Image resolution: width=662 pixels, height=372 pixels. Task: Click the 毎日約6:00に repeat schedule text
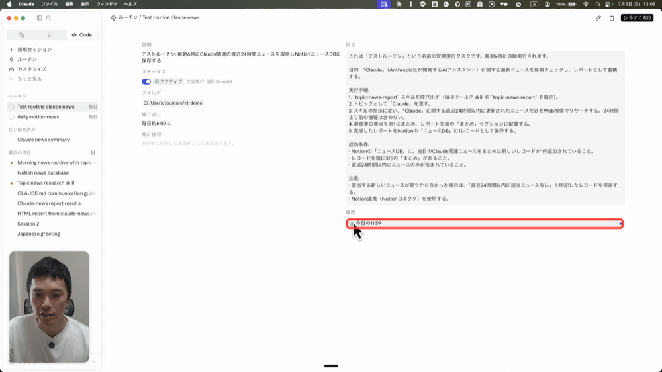tap(156, 123)
